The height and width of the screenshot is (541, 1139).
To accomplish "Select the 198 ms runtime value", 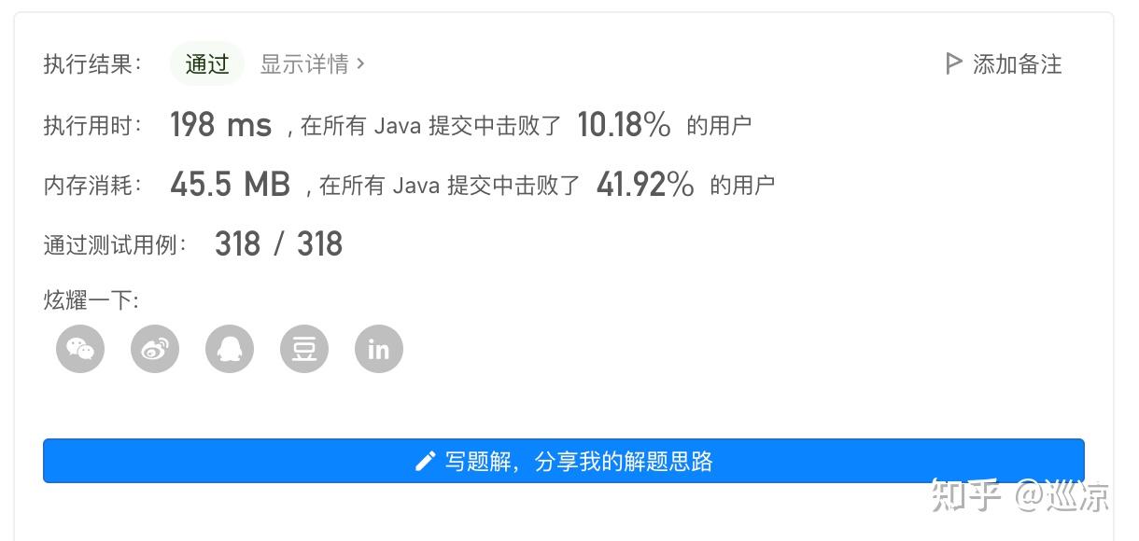I will click(221, 124).
